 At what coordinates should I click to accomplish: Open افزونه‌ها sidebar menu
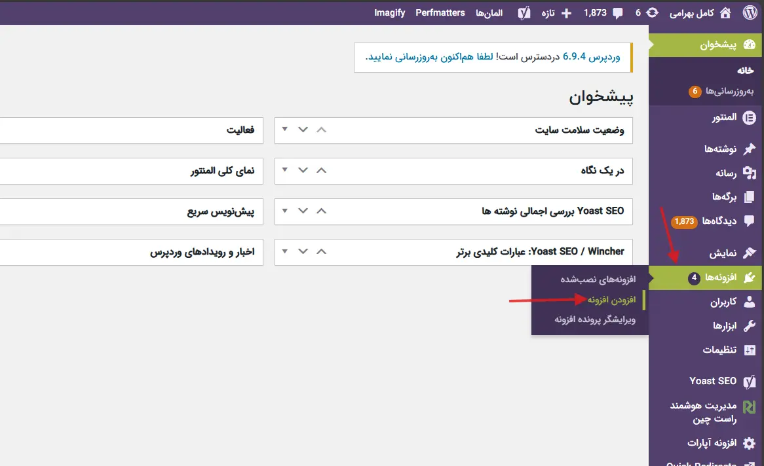pyautogui.click(x=706, y=278)
